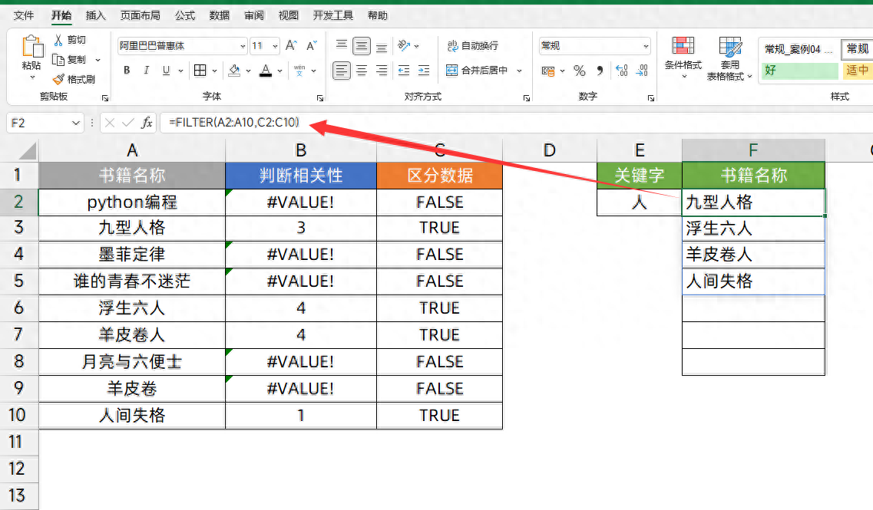This screenshot has width=873, height=510.
Task: Center text horizontally
Action: pyautogui.click(x=362, y=71)
